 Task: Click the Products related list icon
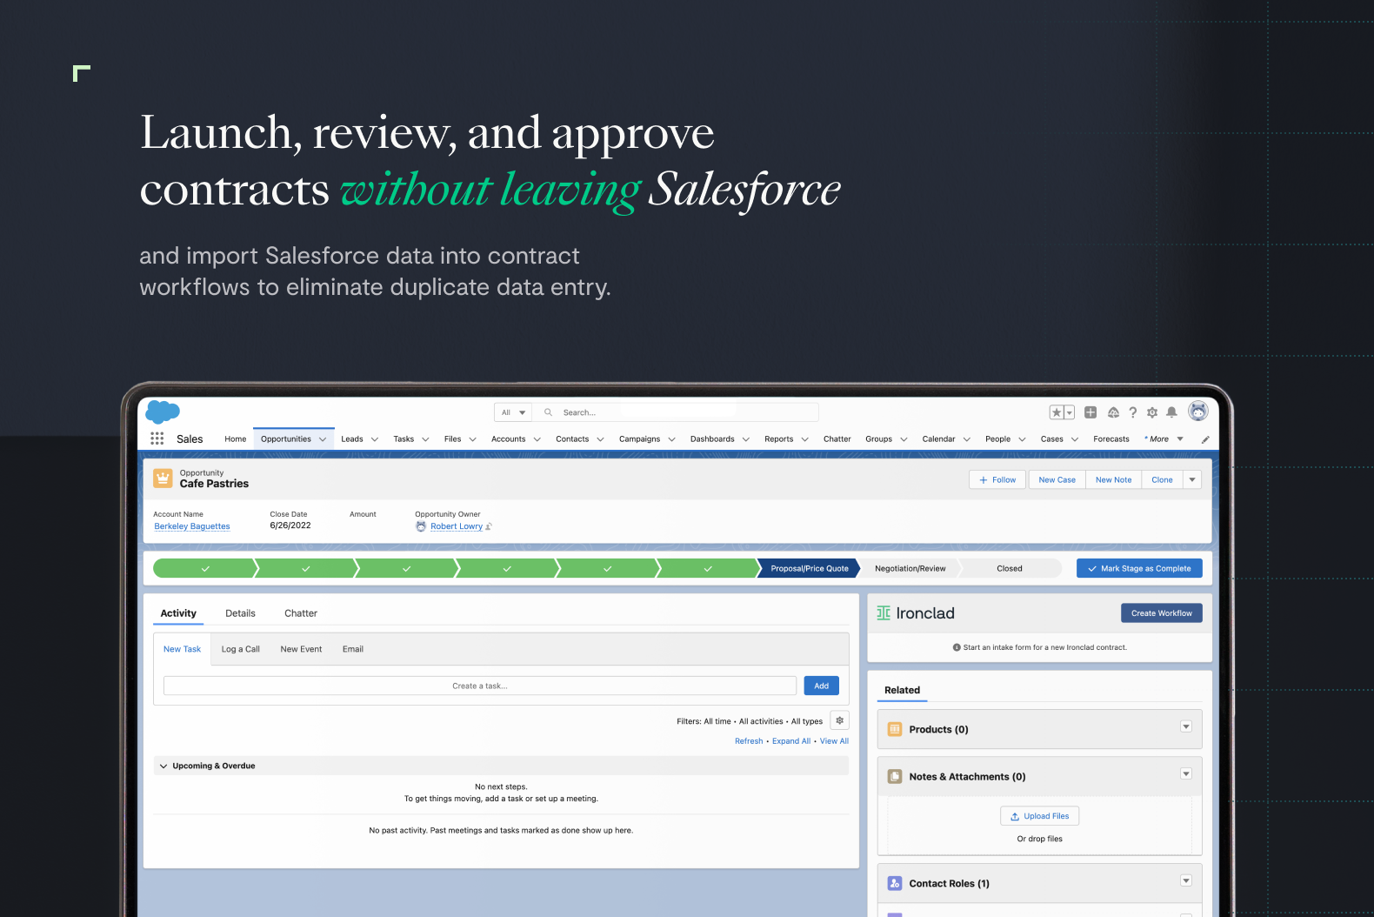(895, 729)
